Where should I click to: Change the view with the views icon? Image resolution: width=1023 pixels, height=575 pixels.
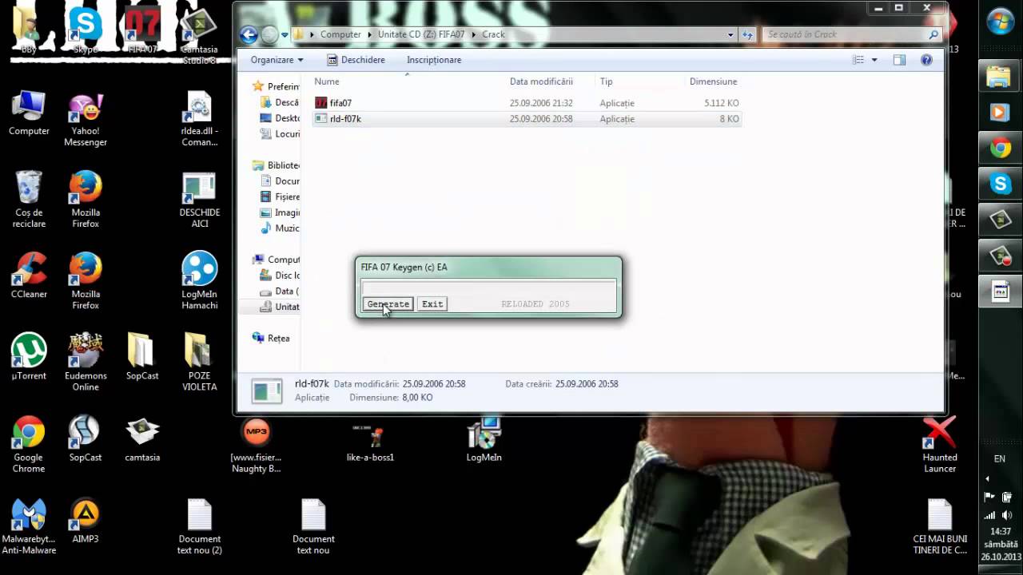[x=858, y=60]
